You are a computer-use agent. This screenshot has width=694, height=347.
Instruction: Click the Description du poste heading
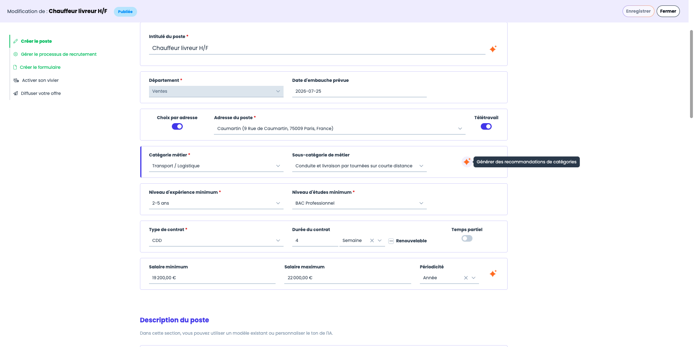coord(174,320)
